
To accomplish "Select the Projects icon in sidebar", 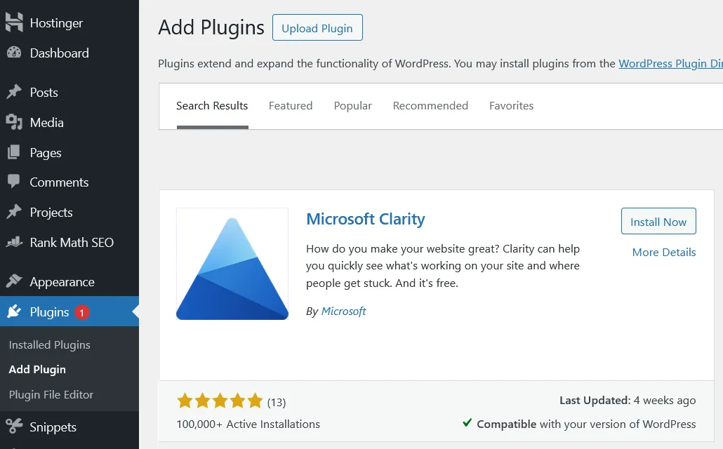I will coord(14,212).
